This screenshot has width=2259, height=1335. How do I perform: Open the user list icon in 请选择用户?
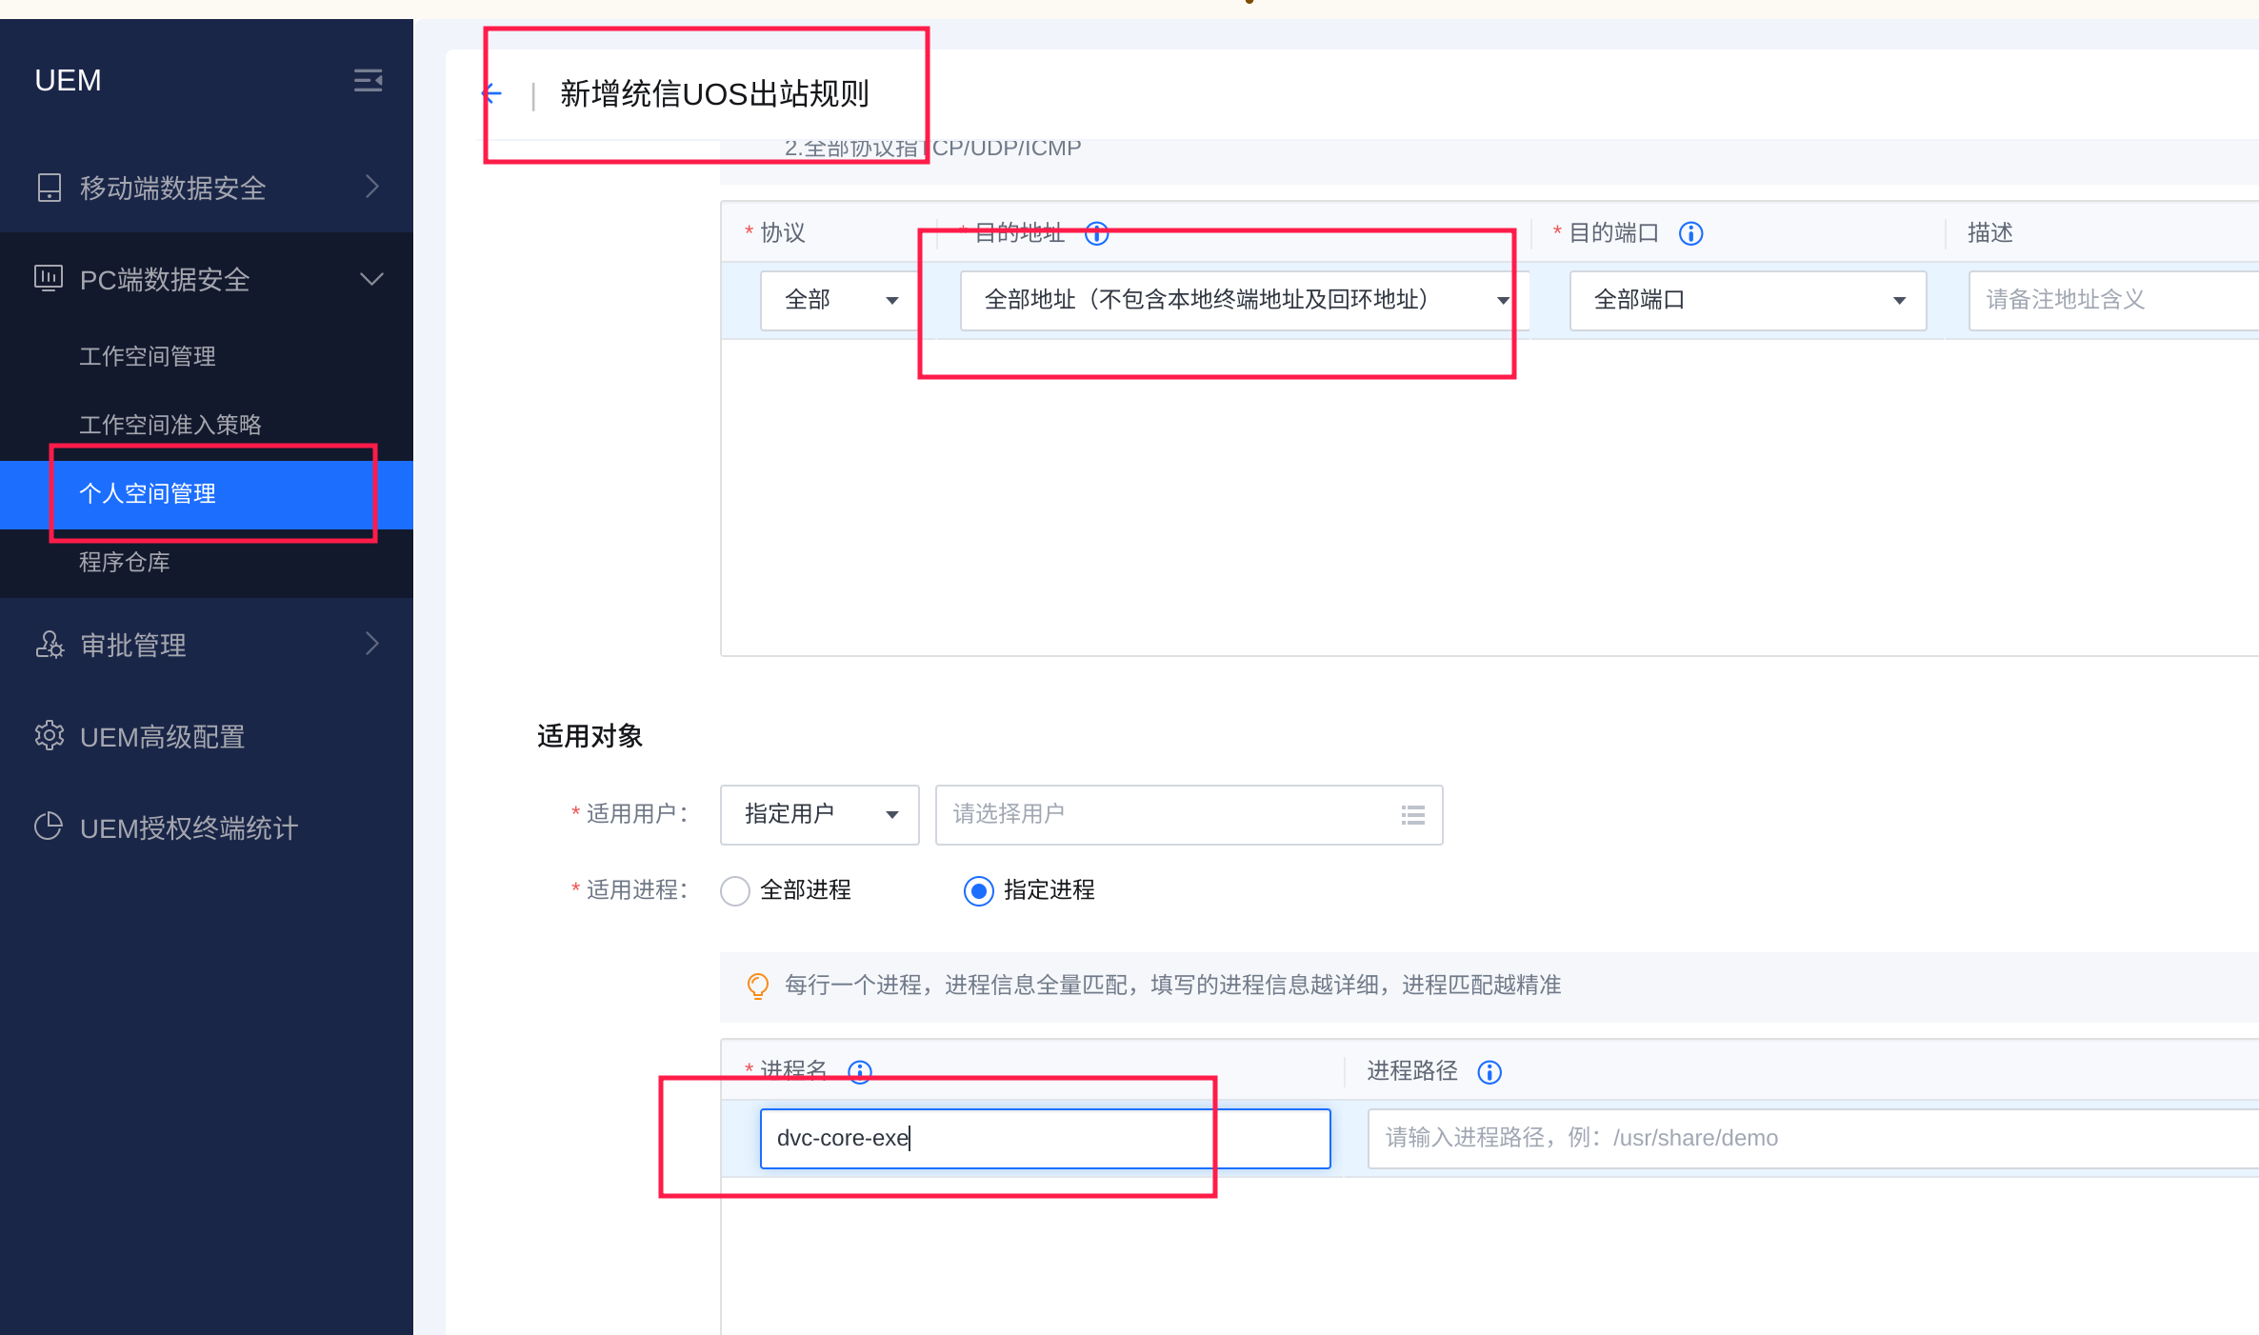click(x=1413, y=815)
